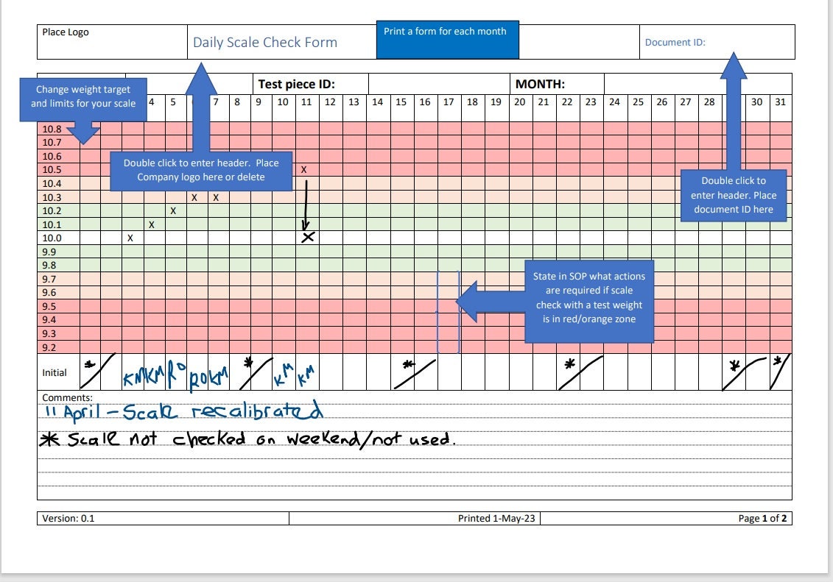Click the handwritten KM initial under day 15
The width and height of the screenshot is (833, 582).
click(406, 366)
